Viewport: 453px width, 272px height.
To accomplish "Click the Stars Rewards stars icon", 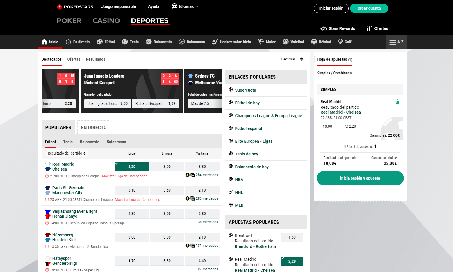I will click(x=324, y=28).
